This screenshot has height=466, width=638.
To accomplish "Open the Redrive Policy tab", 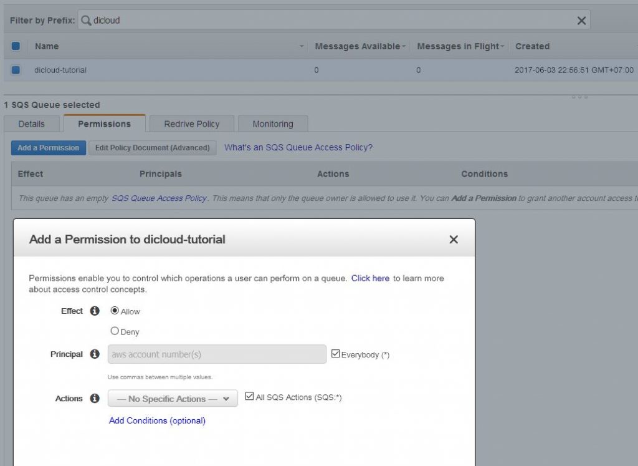I will tap(191, 124).
